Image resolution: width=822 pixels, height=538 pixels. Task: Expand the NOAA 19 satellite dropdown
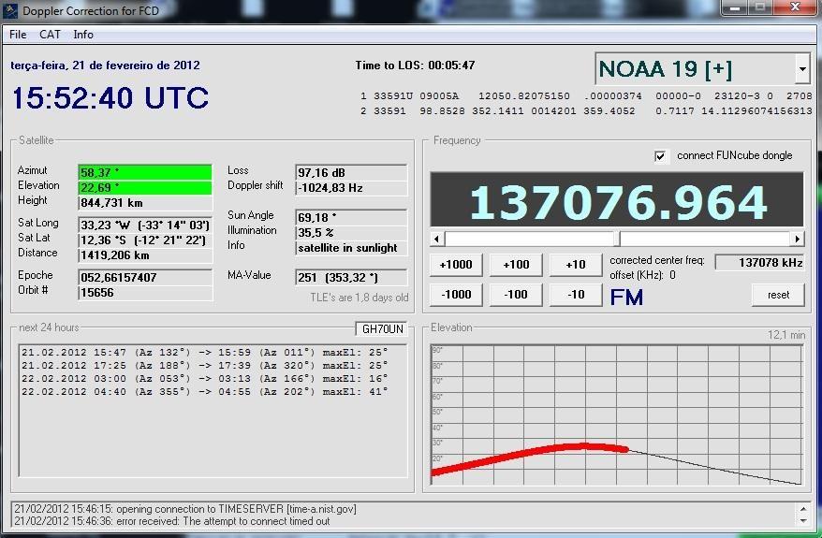click(802, 69)
